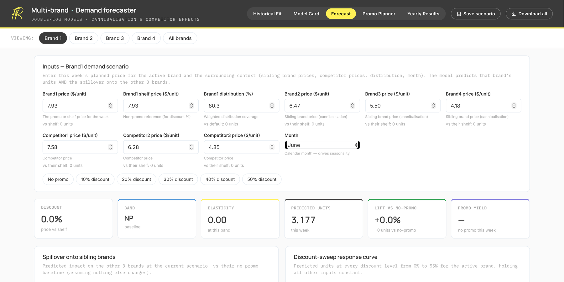Click the AR logo icon
The image size is (564, 282).
tap(18, 14)
